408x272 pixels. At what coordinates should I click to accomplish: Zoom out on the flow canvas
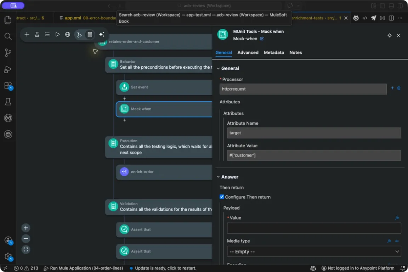[x=26, y=239]
